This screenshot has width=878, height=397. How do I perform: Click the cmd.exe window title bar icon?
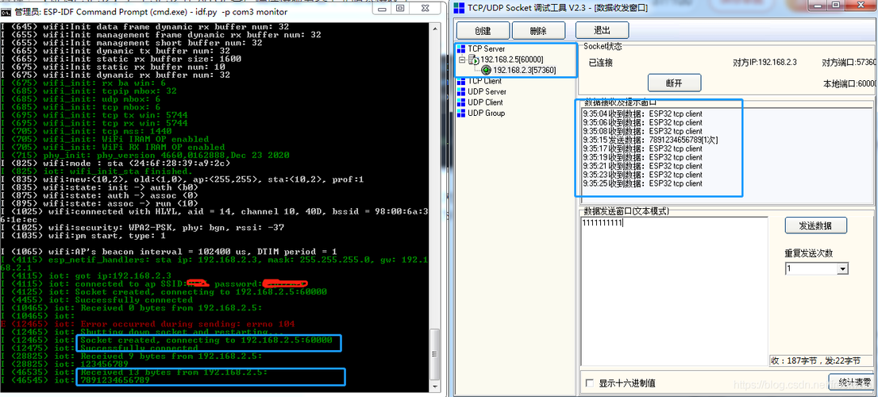tap(6, 11)
